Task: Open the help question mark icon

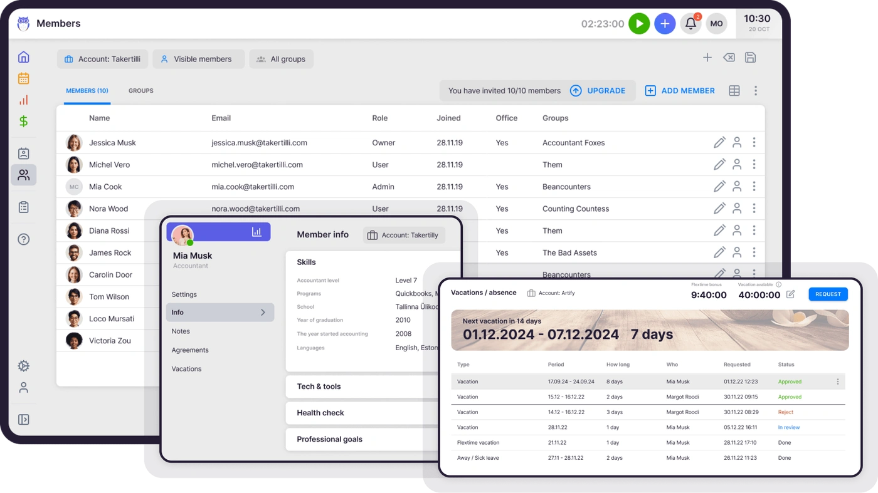Action: (x=23, y=239)
